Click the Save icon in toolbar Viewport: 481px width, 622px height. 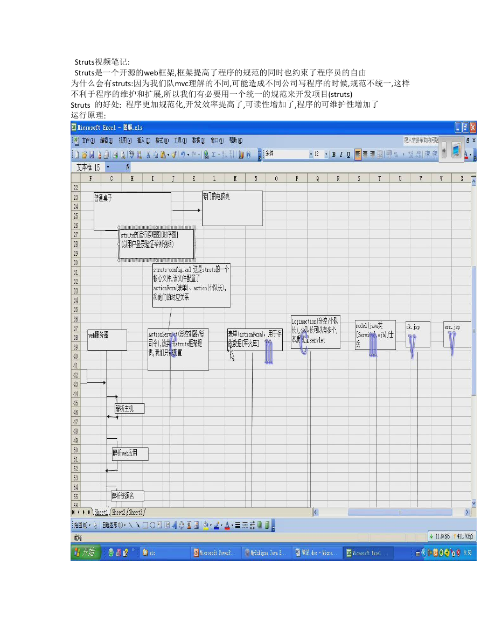click(x=92, y=155)
